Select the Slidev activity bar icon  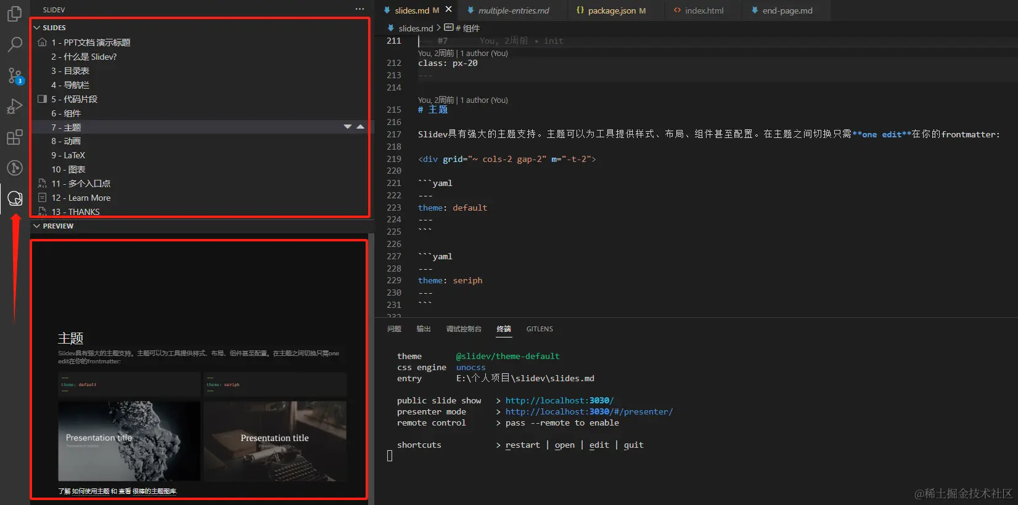tap(15, 198)
